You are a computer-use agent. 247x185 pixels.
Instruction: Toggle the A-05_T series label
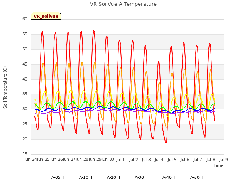[x=58, y=178]
